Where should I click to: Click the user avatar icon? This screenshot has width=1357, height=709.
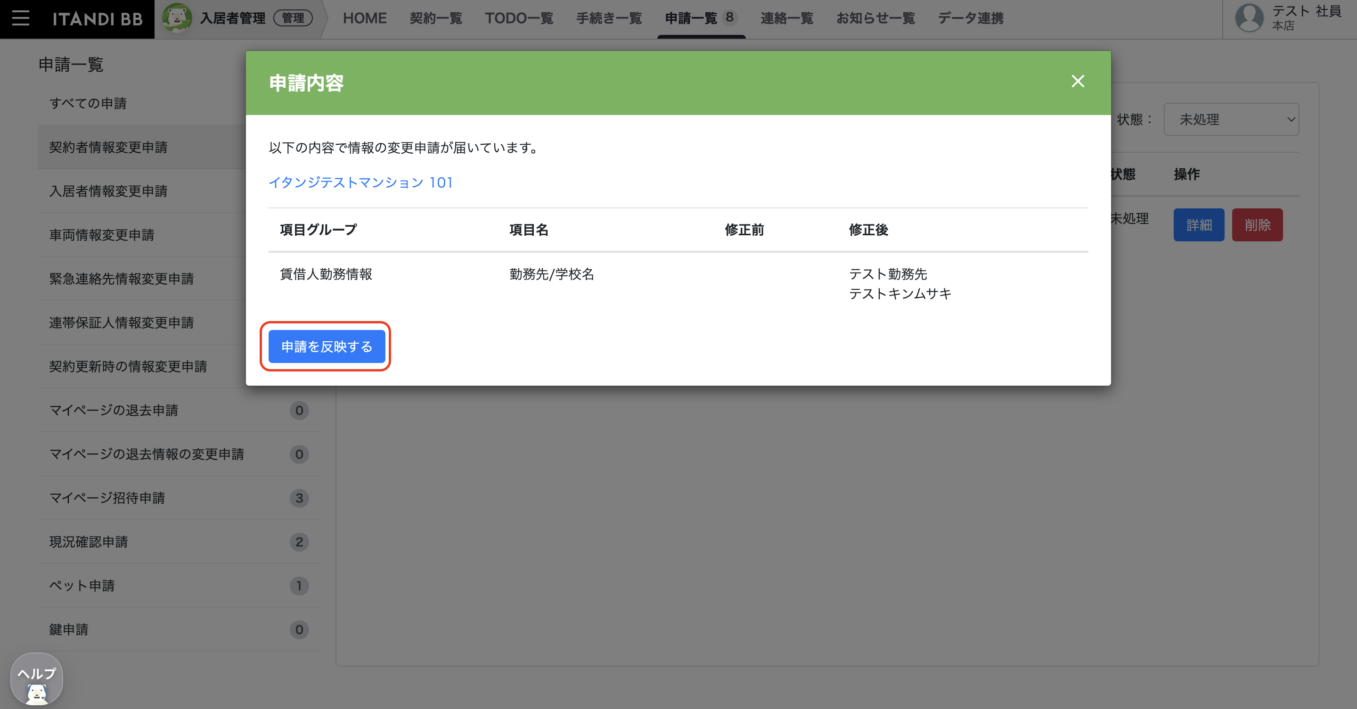pos(1249,18)
